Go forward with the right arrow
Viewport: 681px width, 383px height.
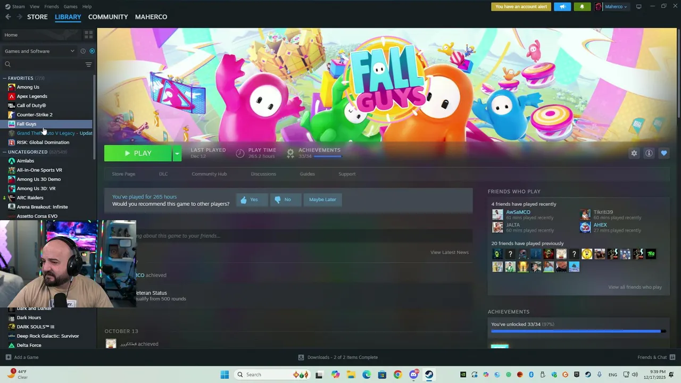[20, 17]
